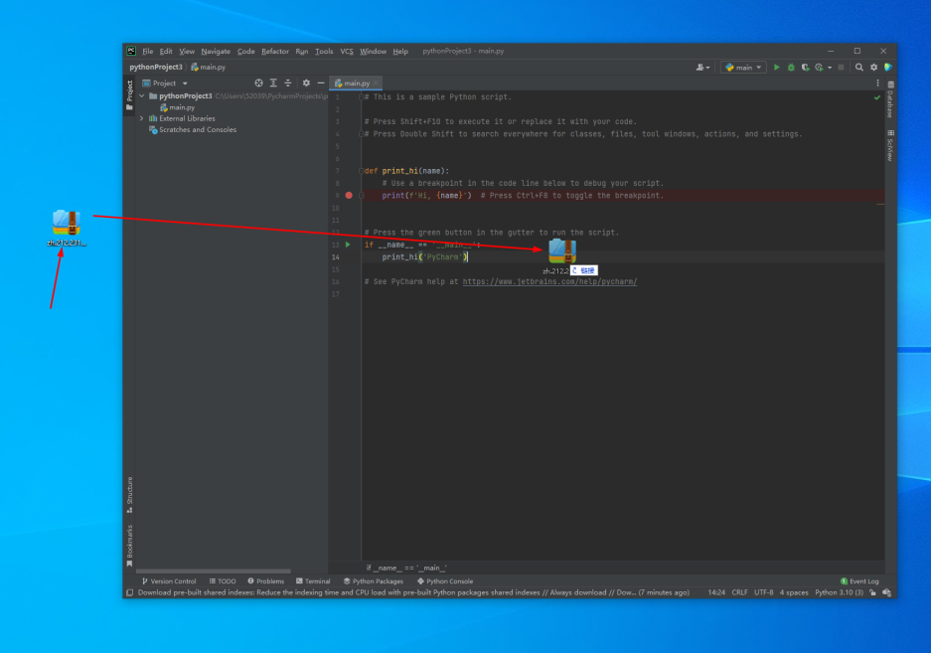Click the lock icon in the status bar
The width and height of the screenshot is (931, 653).
872,592
